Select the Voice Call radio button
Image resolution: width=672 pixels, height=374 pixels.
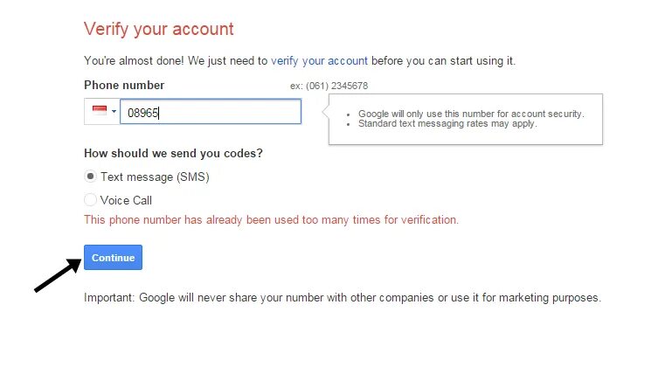(90, 199)
